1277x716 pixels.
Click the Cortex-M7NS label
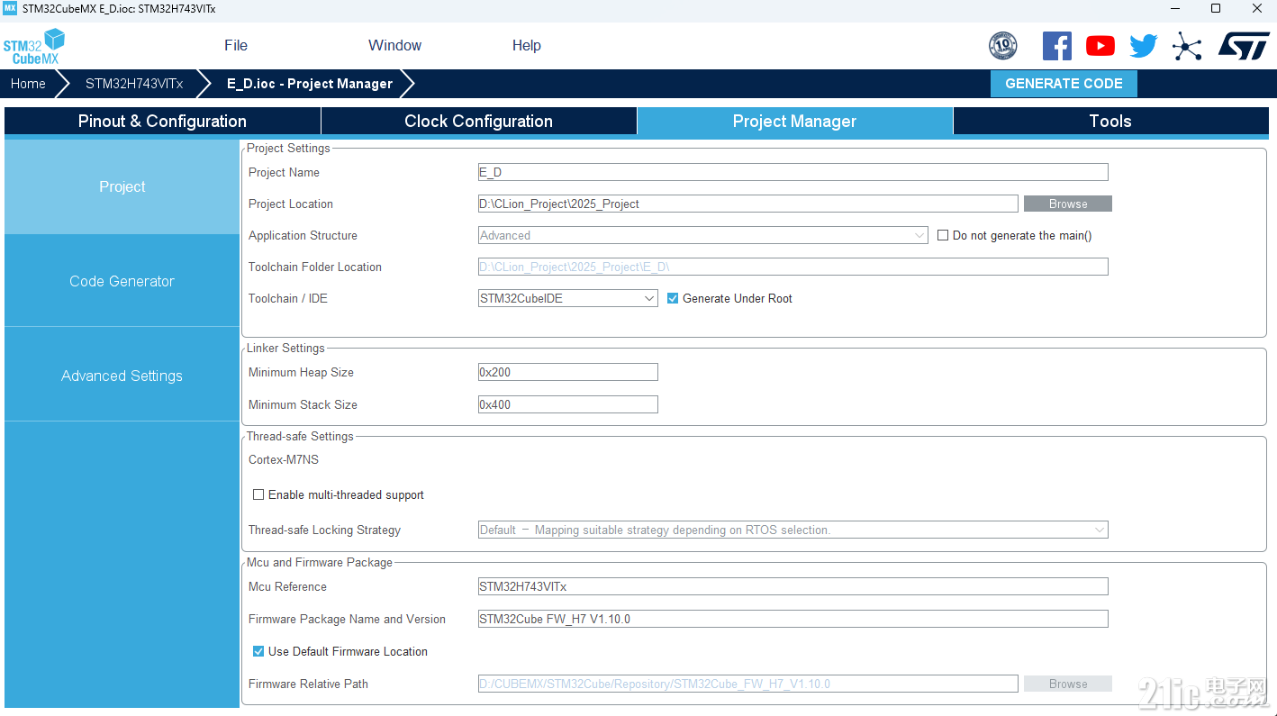(x=284, y=459)
